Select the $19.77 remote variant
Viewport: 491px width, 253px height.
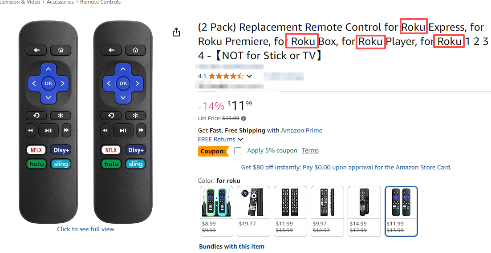pyautogui.click(x=254, y=211)
